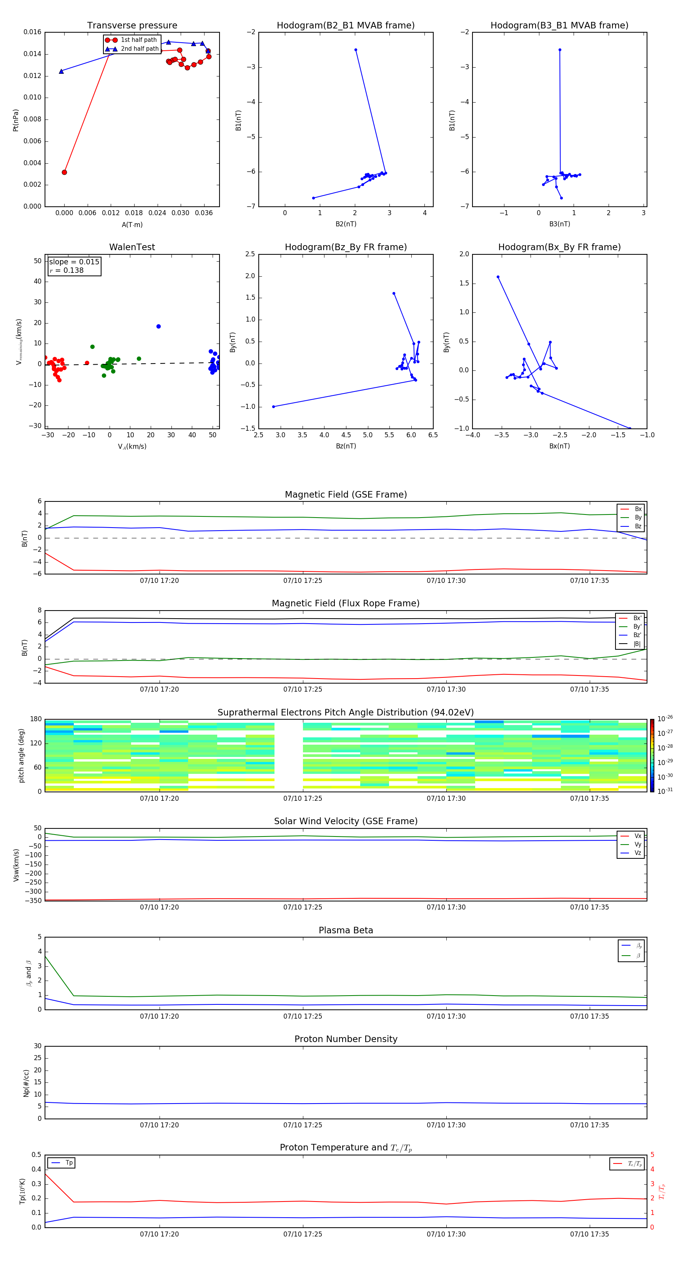Screen dimensions: 692x1268
Task: Click the A(T·m) x-axis label
Action: pyautogui.click(x=132, y=225)
